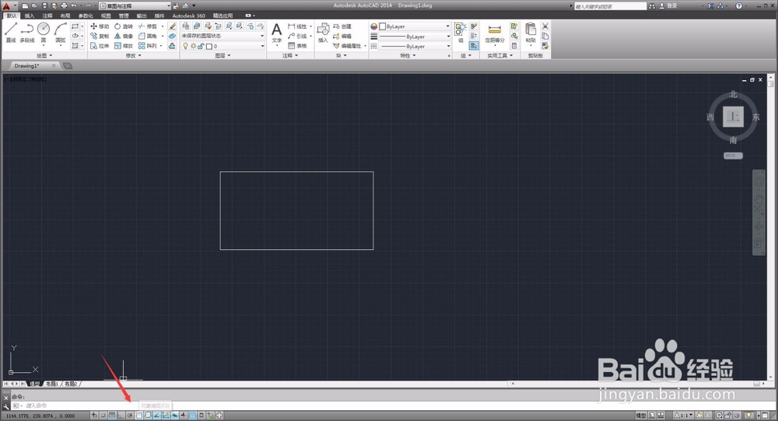The image size is (778, 421).
Task: Open the current layer dropdown showing 0
Action: (x=223, y=46)
